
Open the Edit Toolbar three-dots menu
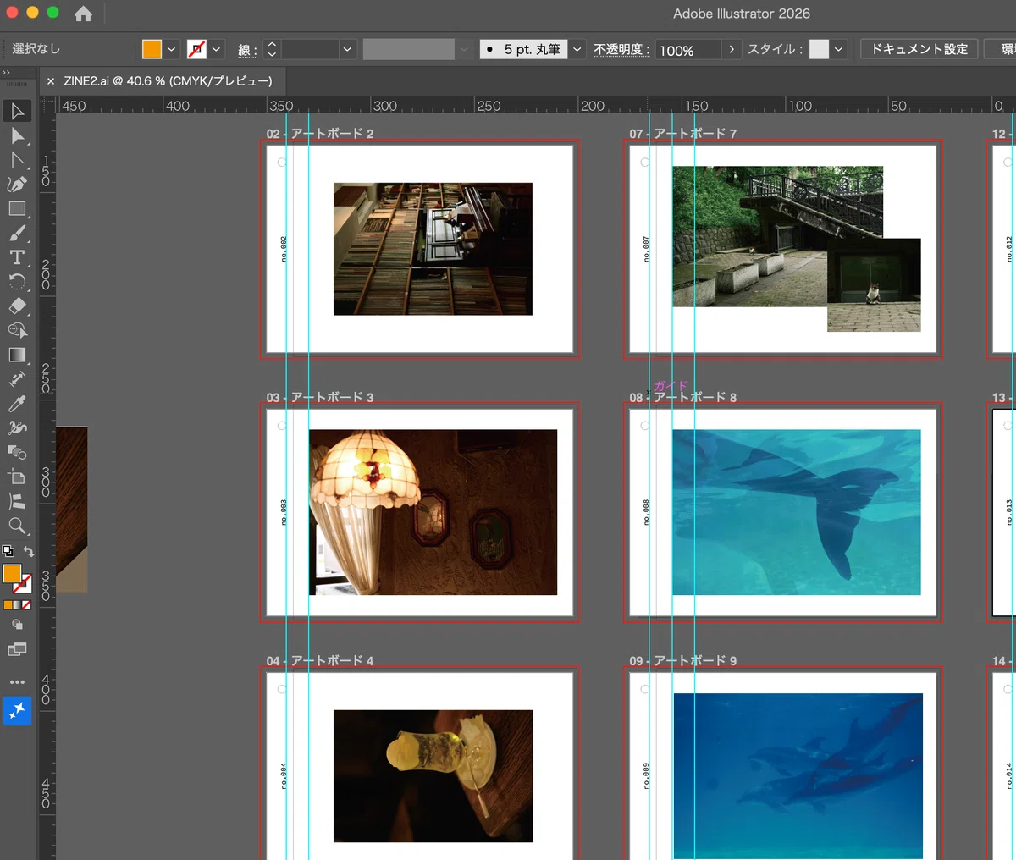[x=17, y=681]
